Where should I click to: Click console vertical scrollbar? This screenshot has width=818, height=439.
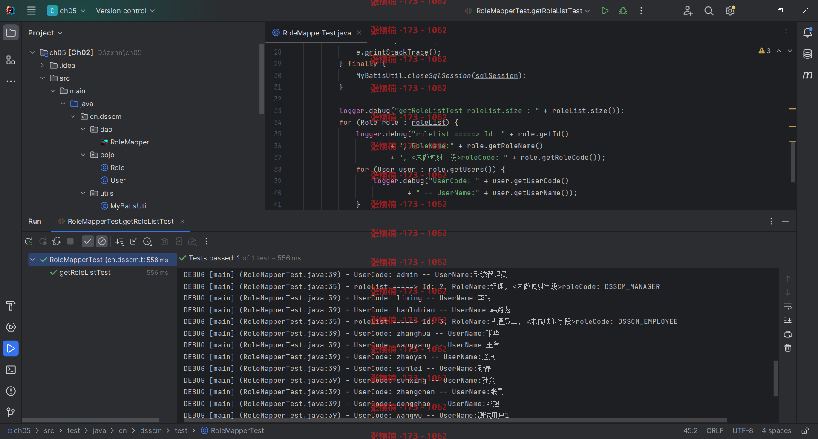point(776,378)
